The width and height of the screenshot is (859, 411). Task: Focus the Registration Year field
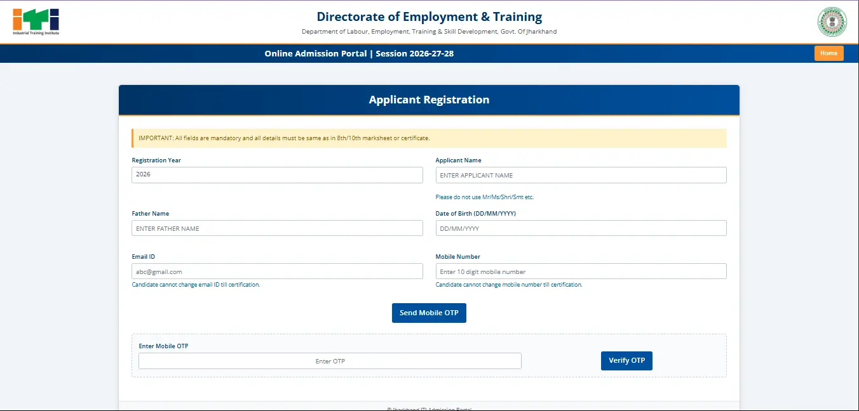pos(277,175)
